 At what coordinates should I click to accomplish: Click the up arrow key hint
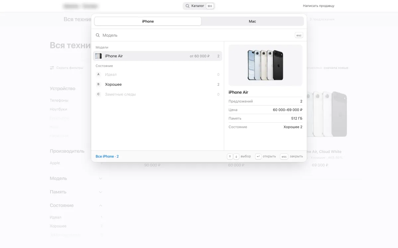click(x=230, y=156)
